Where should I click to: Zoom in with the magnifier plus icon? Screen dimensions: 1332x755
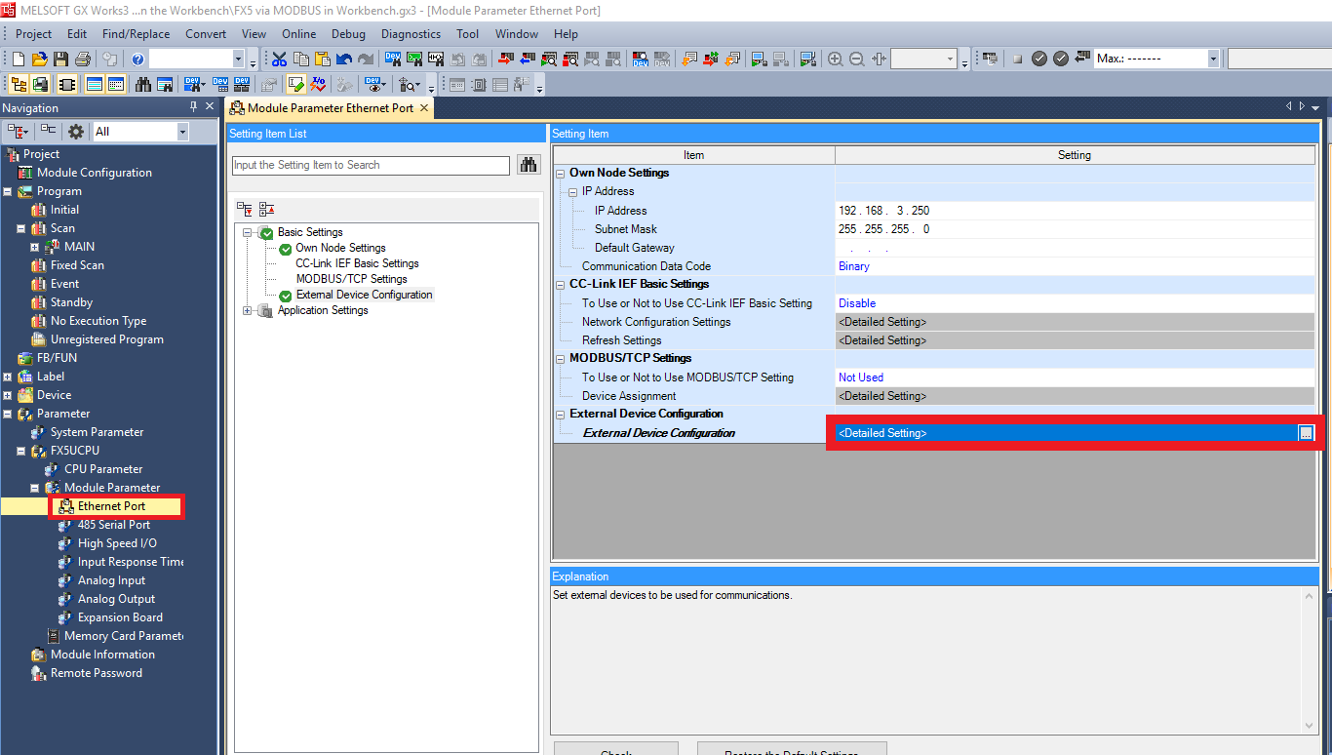coord(835,59)
